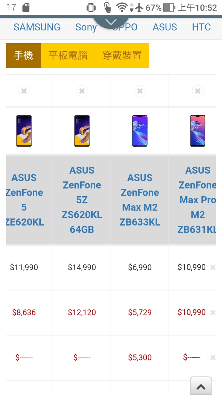The height and width of the screenshot is (395, 222).
Task: Switch to 平板電腦 tab
Action: pos(68,56)
